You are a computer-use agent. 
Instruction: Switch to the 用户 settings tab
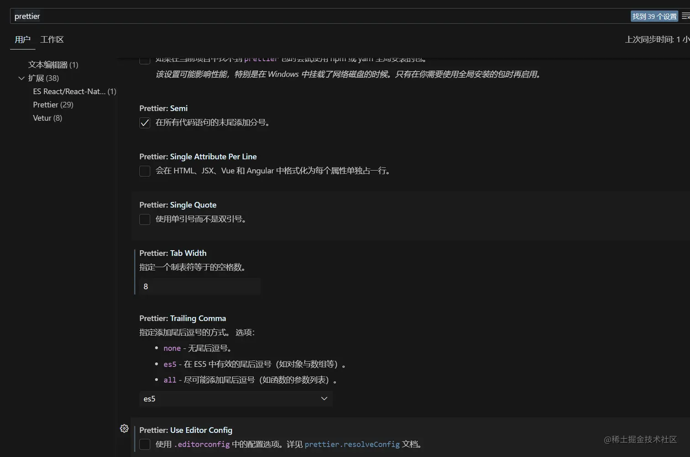[22, 40]
